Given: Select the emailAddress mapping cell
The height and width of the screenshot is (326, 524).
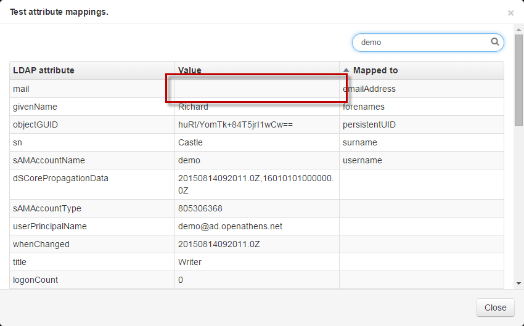Looking at the screenshot, I should click(369, 89).
